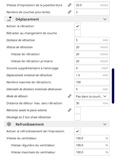Edit Déplacement minimal de rétraction field
Viewport: 118px width, 156px height.
92,75
